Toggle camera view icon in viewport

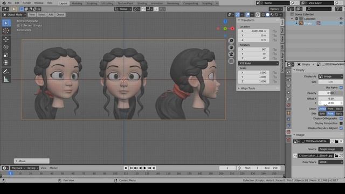pos(231,54)
